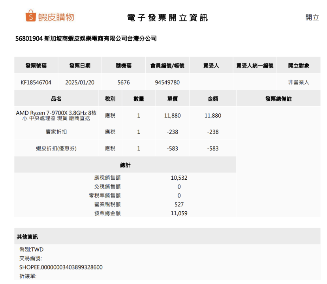
Task: Click 應稅 in the AMD Ryzen row
Action: [110, 115]
